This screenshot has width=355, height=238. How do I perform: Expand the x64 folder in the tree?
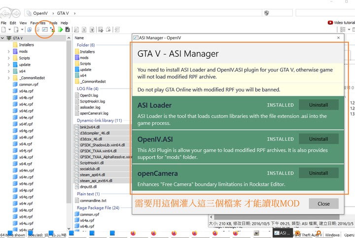tap(8, 71)
